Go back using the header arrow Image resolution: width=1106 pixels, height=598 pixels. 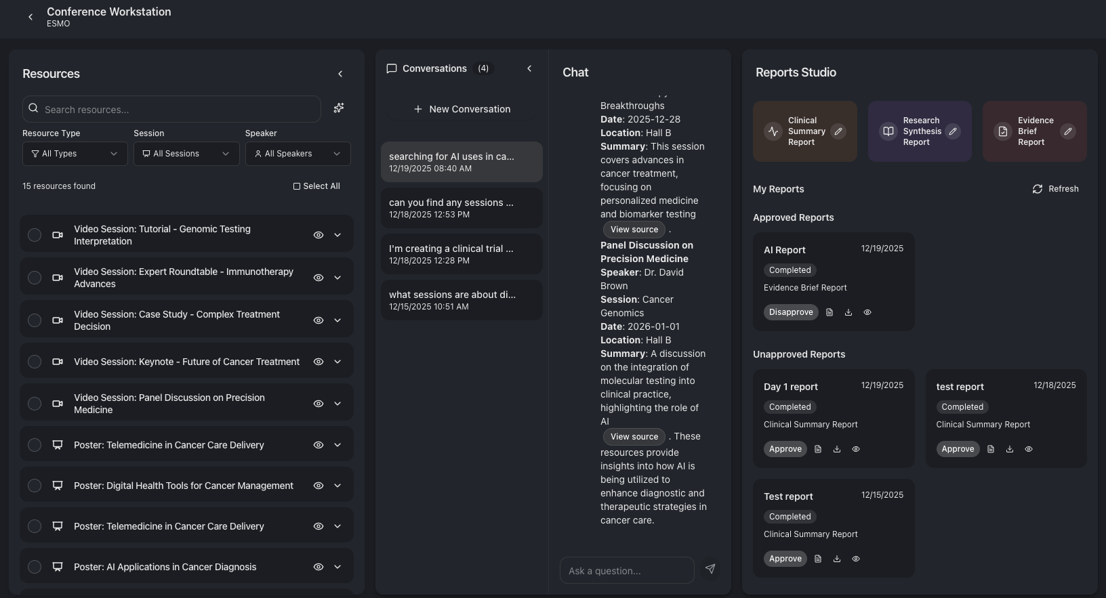point(30,17)
